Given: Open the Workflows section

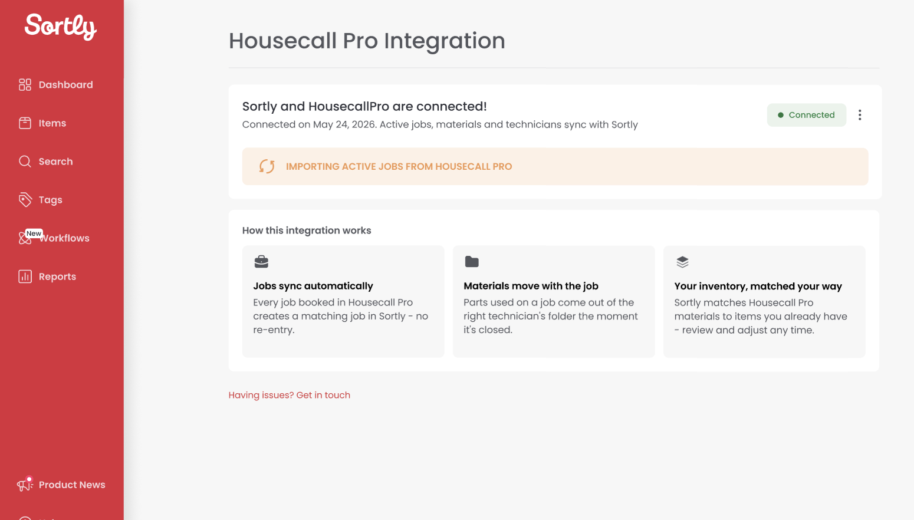Looking at the screenshot, I should pos(65,238).
